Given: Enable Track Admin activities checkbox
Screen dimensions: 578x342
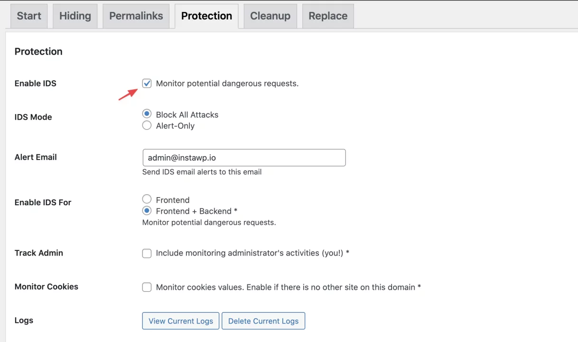Looking at the screenshot, I should [147, 253].
